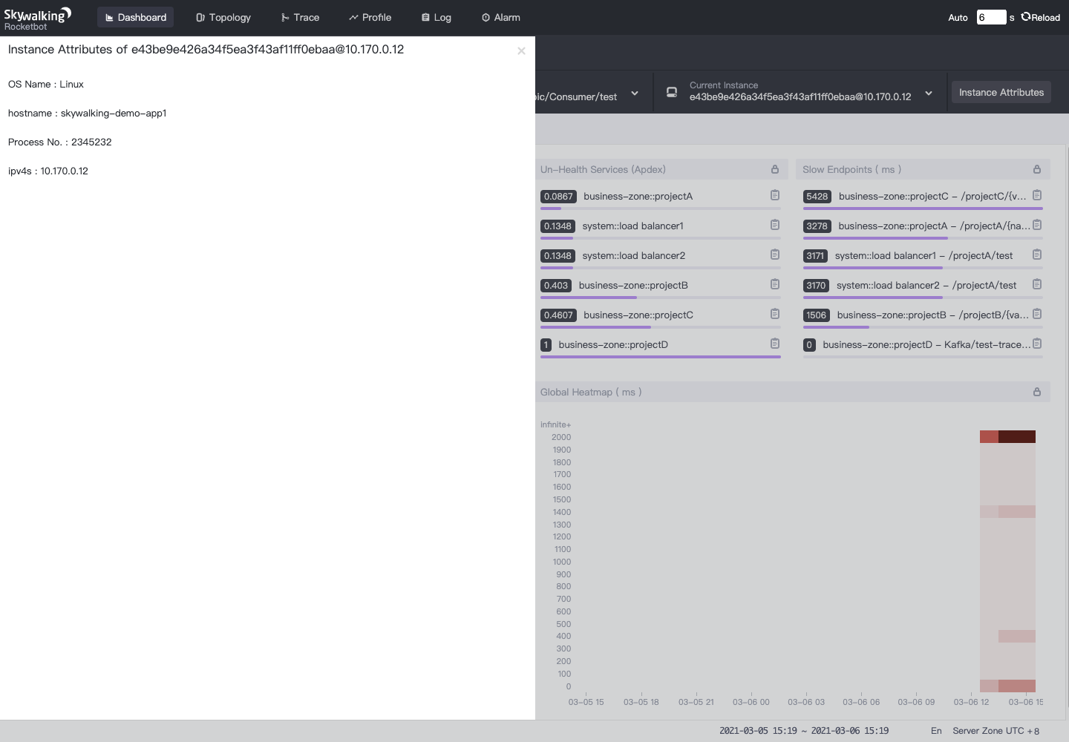Open the Log tab

(436, 17)
